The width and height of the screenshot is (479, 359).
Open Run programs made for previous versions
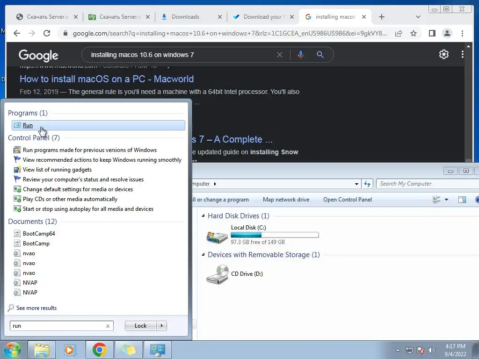(90, 150)
